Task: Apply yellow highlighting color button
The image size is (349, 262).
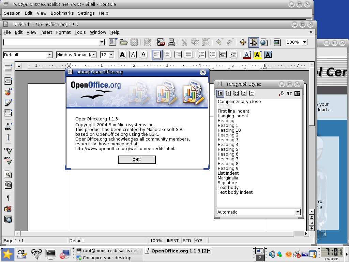Action: [258, 55]
